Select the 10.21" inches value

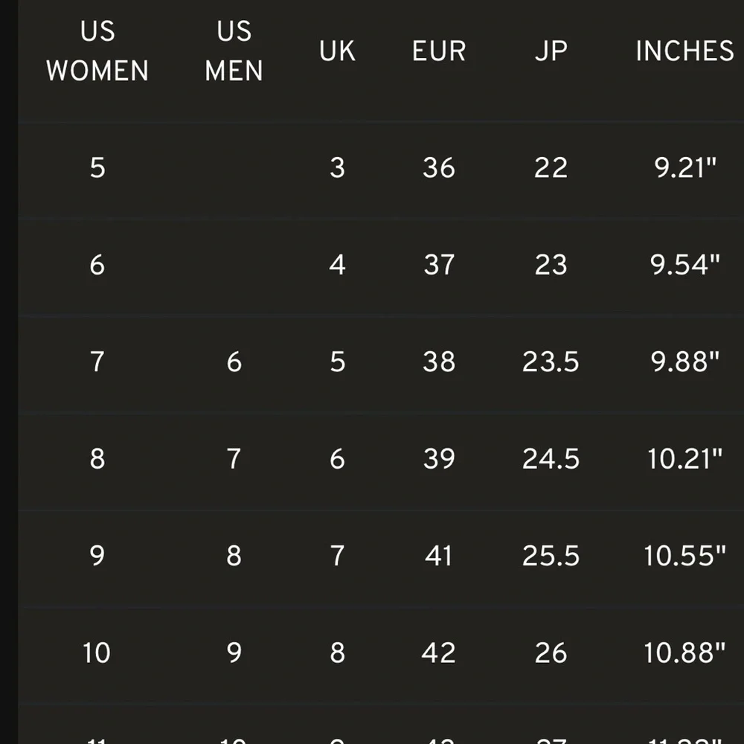pyautogui.click(x=685, y=459)
